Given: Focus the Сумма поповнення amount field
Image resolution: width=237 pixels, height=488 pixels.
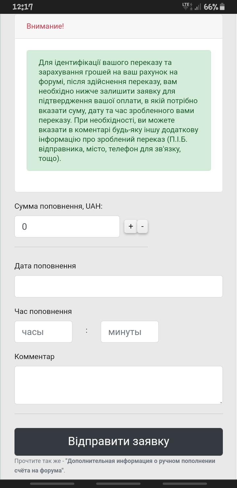Looking at the screenshot, I should 67,227.
